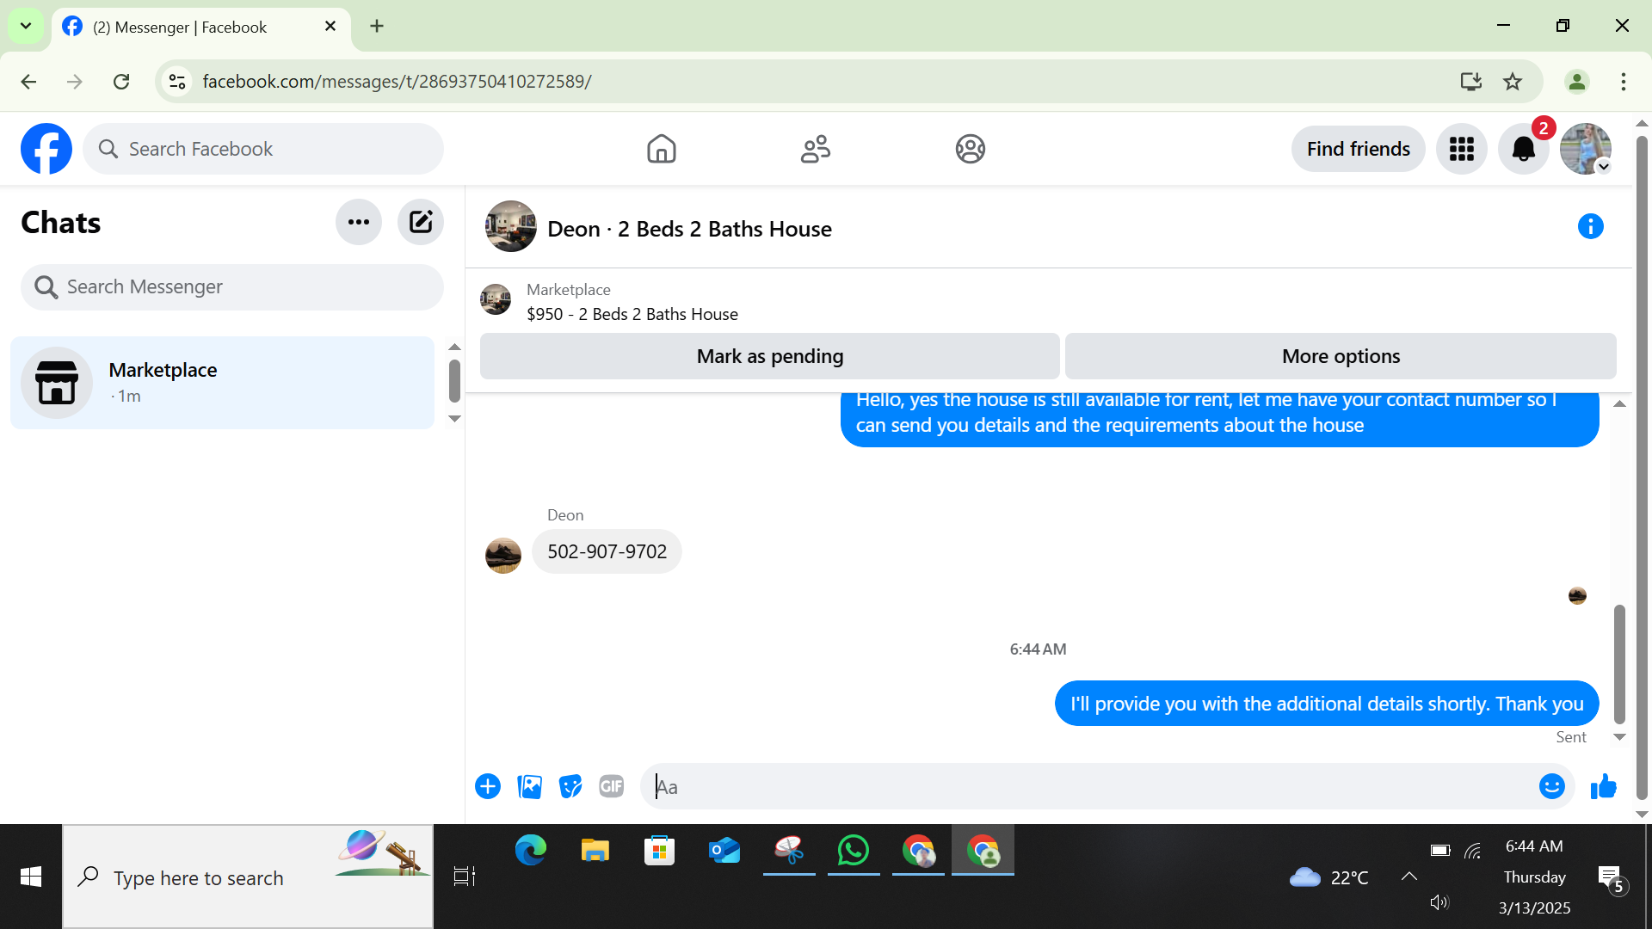Choose a sticker icon
Screen dimensions: 1652x929
570,786
